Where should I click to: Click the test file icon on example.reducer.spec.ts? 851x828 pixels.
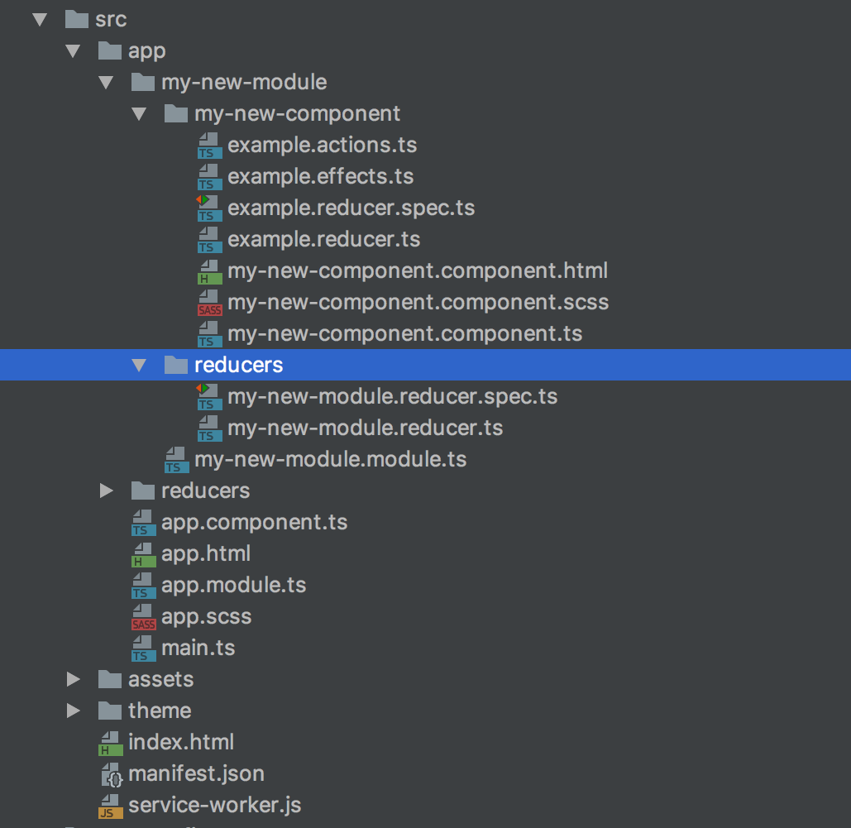(x=208, y=208)
